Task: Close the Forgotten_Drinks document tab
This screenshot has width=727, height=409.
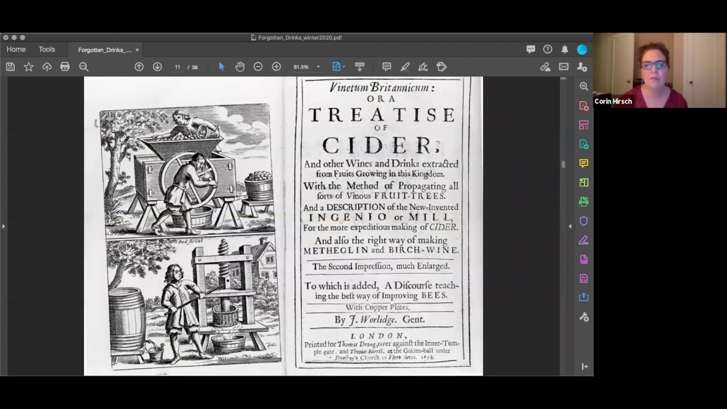Action: tap(137, 50)
